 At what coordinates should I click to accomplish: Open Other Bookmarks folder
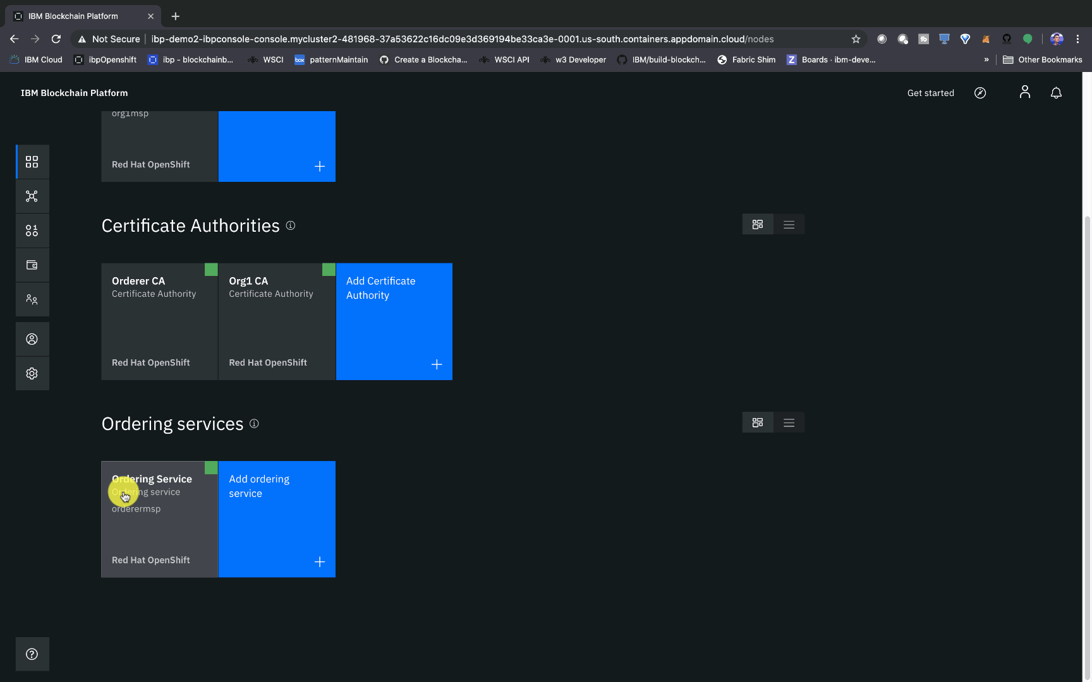coord(1043,60)
